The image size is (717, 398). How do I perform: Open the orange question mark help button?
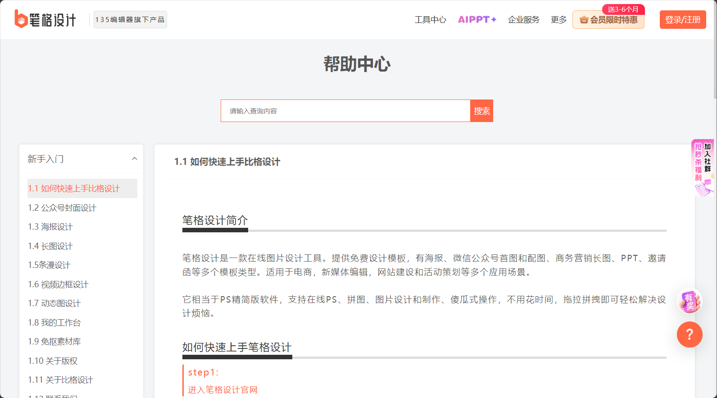(690, 335)
